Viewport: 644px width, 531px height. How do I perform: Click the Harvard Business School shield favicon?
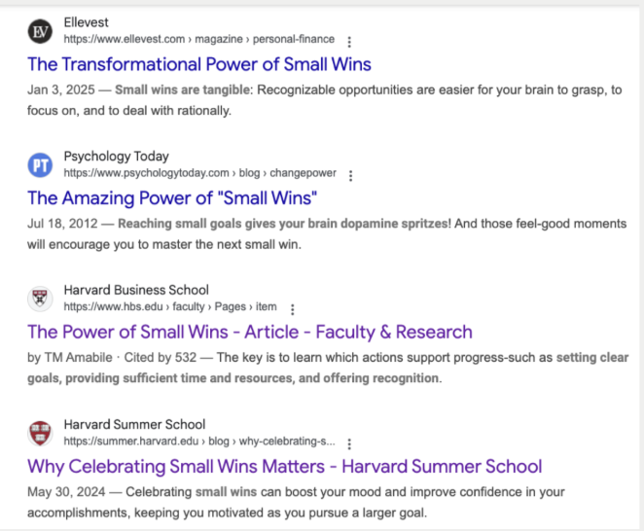[x=40, y=299]
